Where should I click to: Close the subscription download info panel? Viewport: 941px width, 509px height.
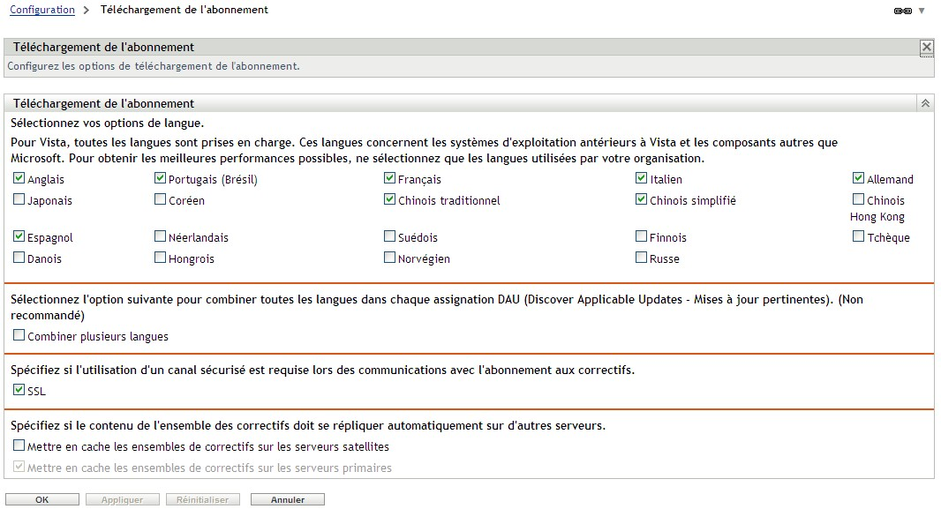pyautogui.click(x=927, y=46)
